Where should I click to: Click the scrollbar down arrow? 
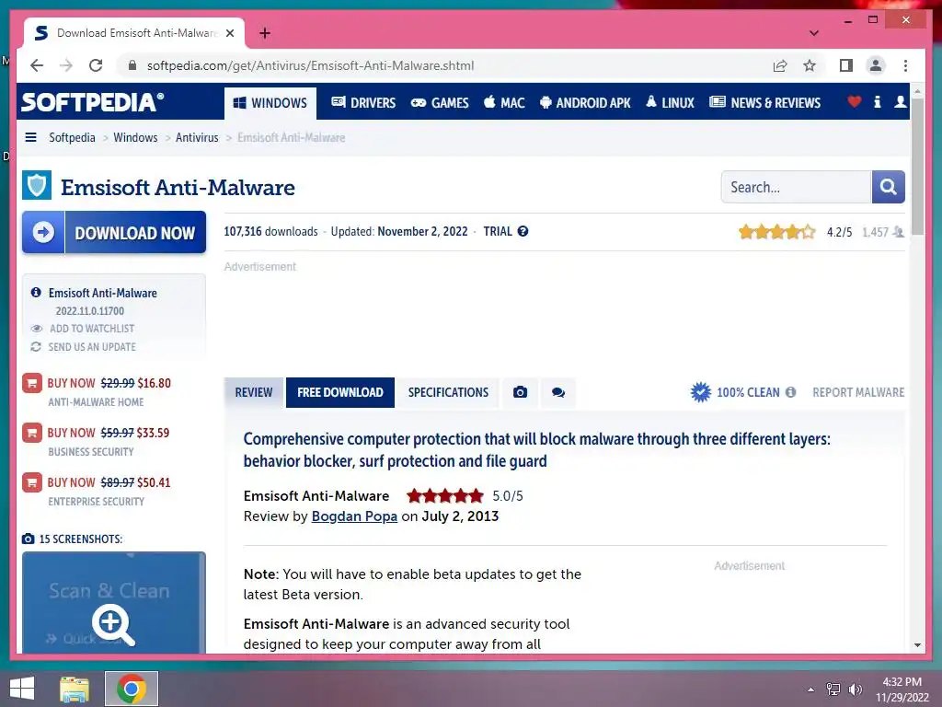[917, 645]
